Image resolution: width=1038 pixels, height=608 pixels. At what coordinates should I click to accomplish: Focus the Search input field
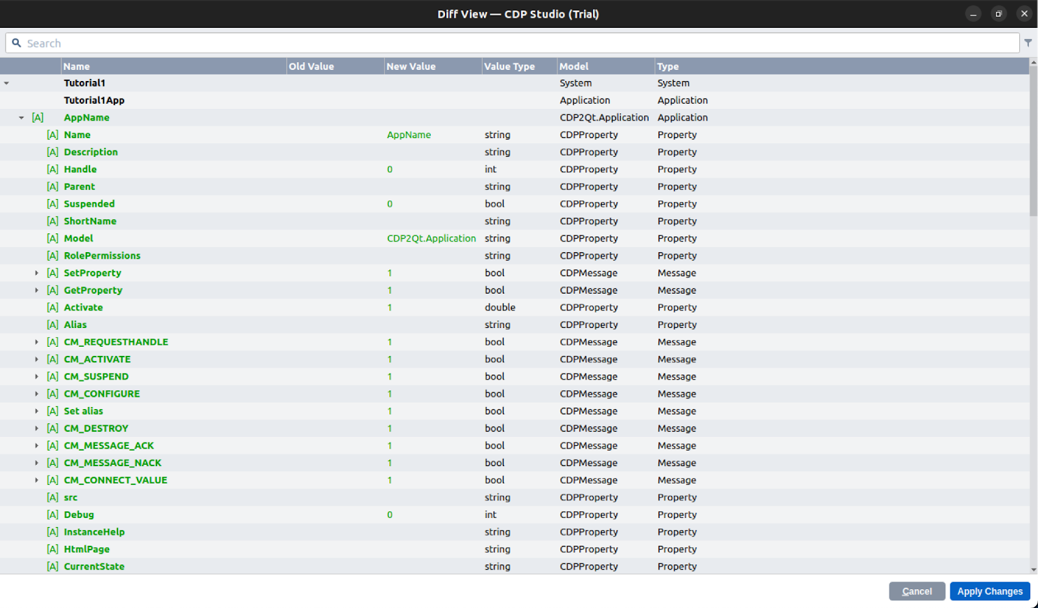click(x=513, y=43)
